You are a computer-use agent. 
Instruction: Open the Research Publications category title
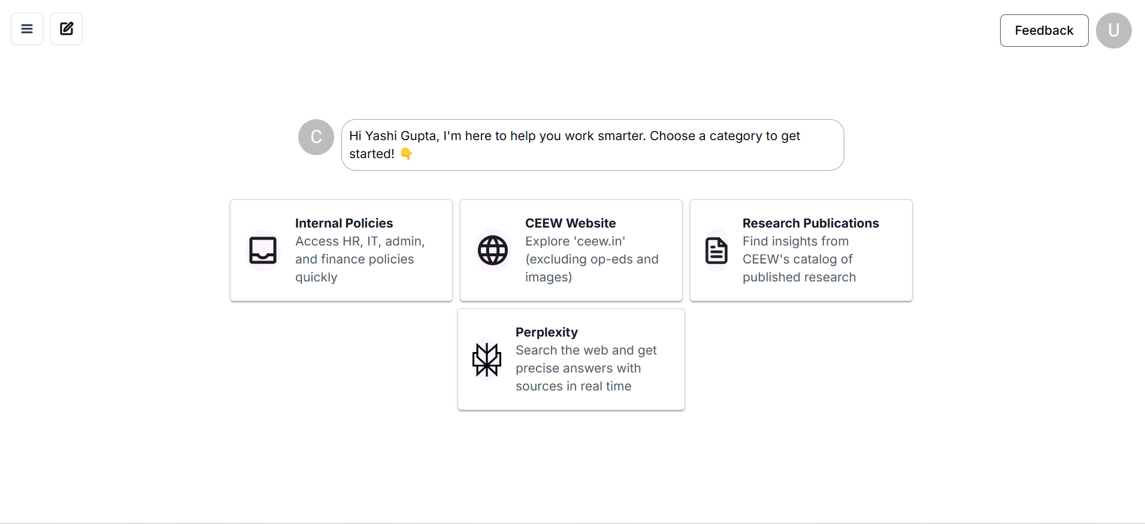tap(810, 223)
